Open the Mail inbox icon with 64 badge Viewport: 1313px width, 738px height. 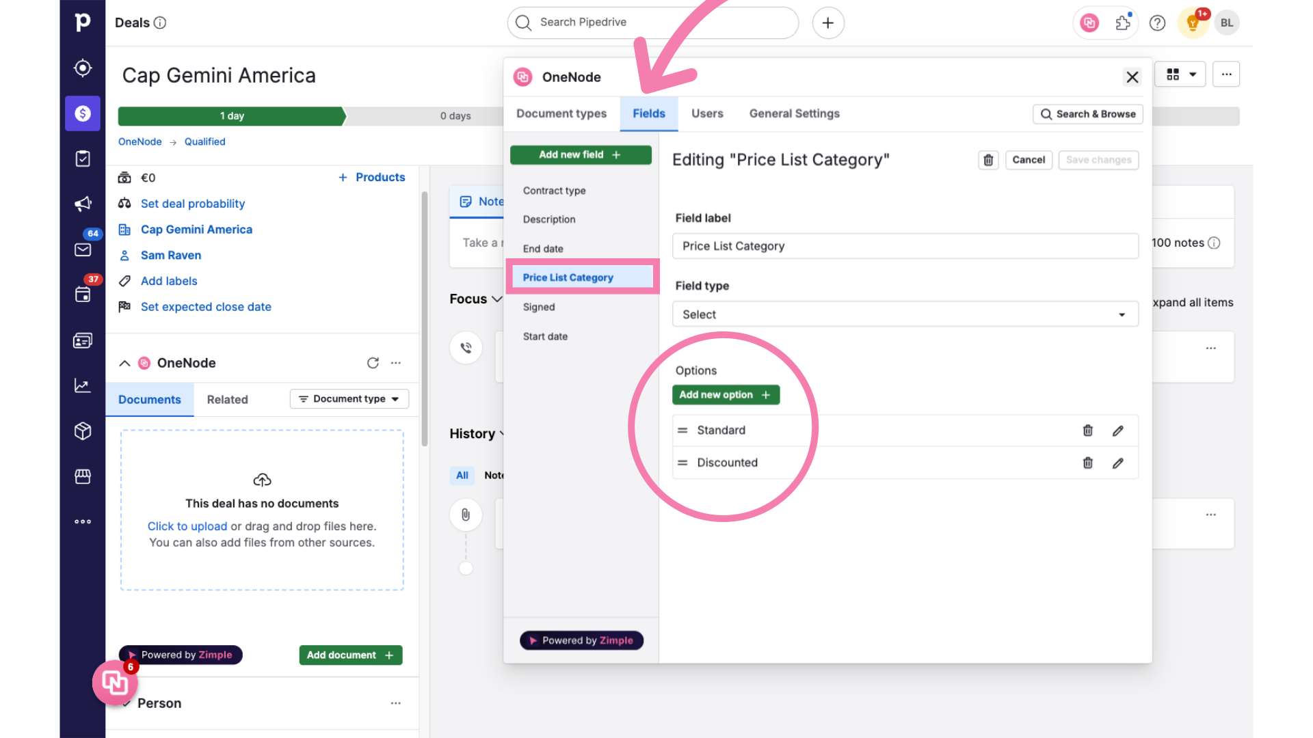[x=83, y=249]
